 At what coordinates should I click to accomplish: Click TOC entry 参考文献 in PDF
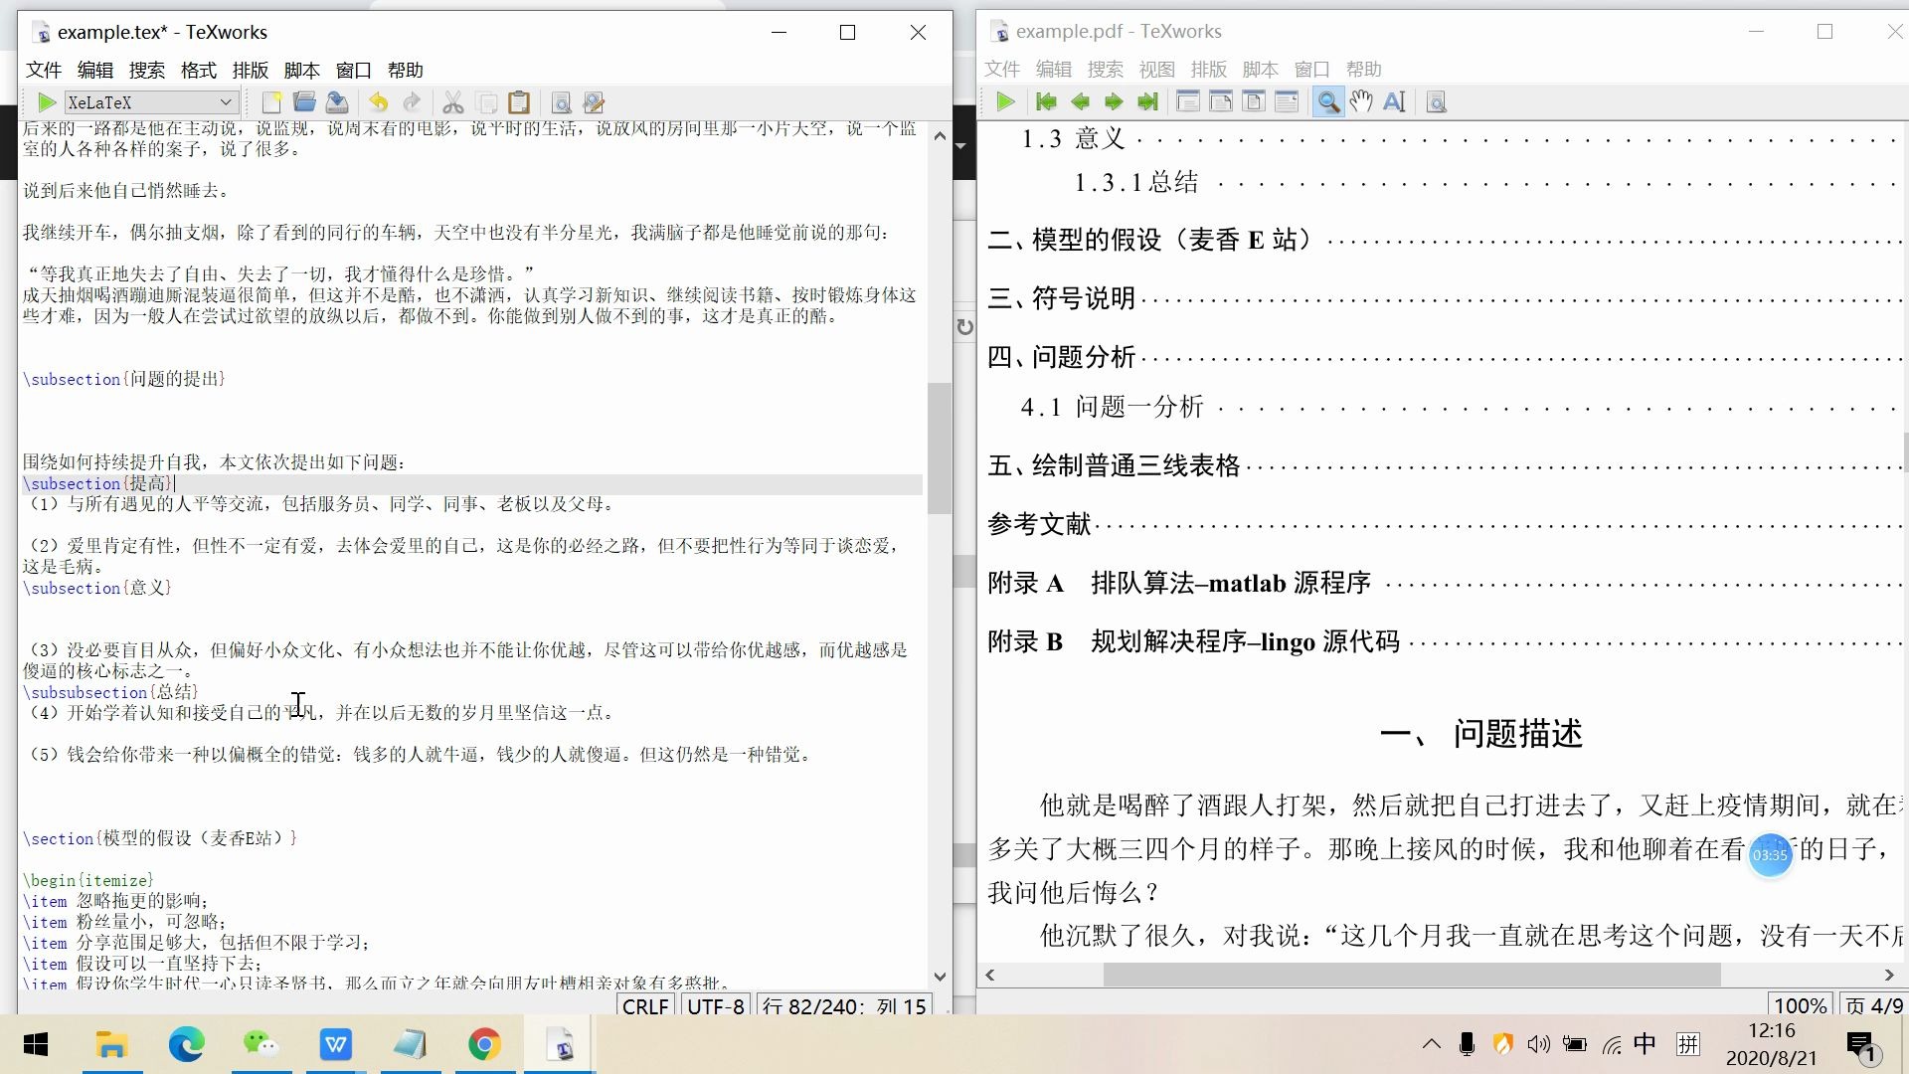click(1040, 524)
